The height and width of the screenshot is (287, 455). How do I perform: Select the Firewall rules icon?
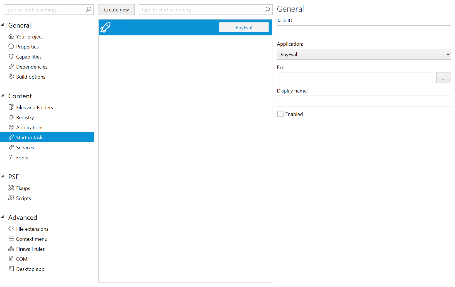click(11, 249)
